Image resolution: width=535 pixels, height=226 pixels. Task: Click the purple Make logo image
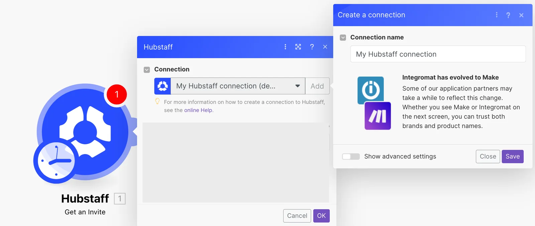(x=378, y=116)
